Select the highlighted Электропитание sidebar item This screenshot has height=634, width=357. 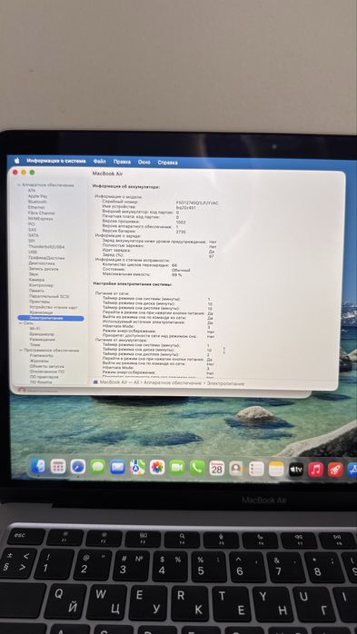coord(51,319)
